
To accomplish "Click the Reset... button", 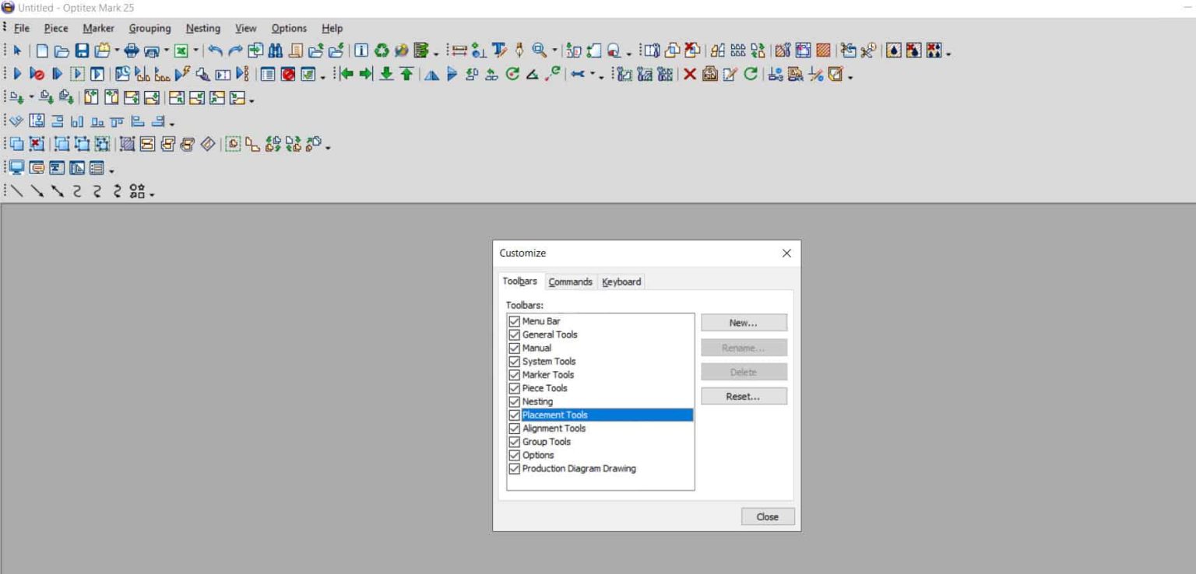I will tap(744, 397).
